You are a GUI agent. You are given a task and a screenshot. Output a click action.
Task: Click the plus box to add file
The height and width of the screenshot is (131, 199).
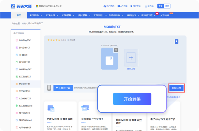(131, 58)
